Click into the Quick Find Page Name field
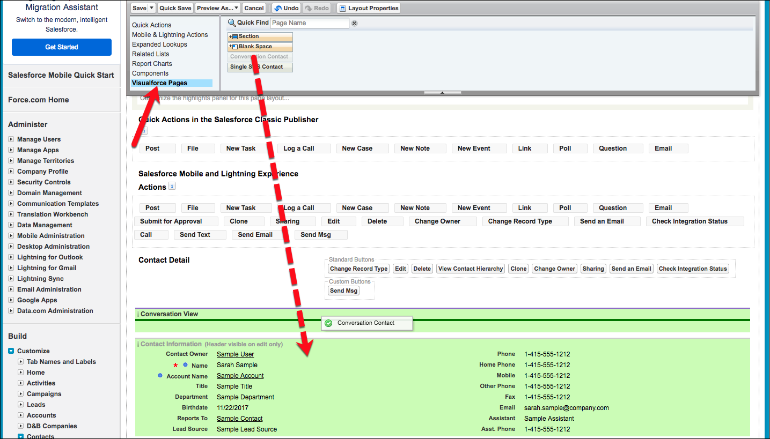The height and width of the screenshot is (439, 770). click(309, 23)
